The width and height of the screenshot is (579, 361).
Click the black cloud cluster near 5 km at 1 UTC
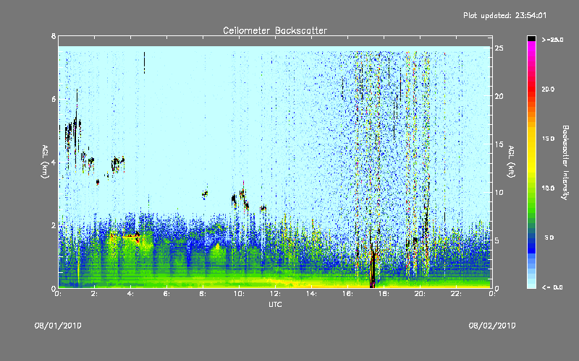click(x=73, y=133)
